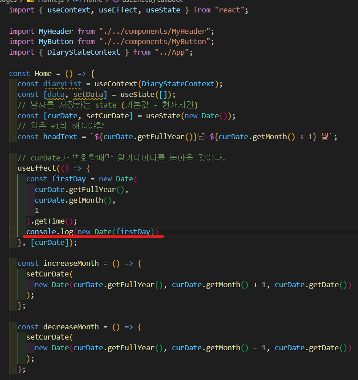The height and width of the screenshot is (380, 358).
Task: Click setCurDate( inside increaseMonth
Action: [49, 274]
